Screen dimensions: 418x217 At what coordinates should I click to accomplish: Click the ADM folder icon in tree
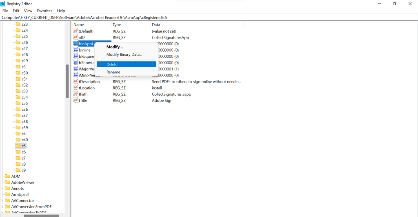(7, 176)
